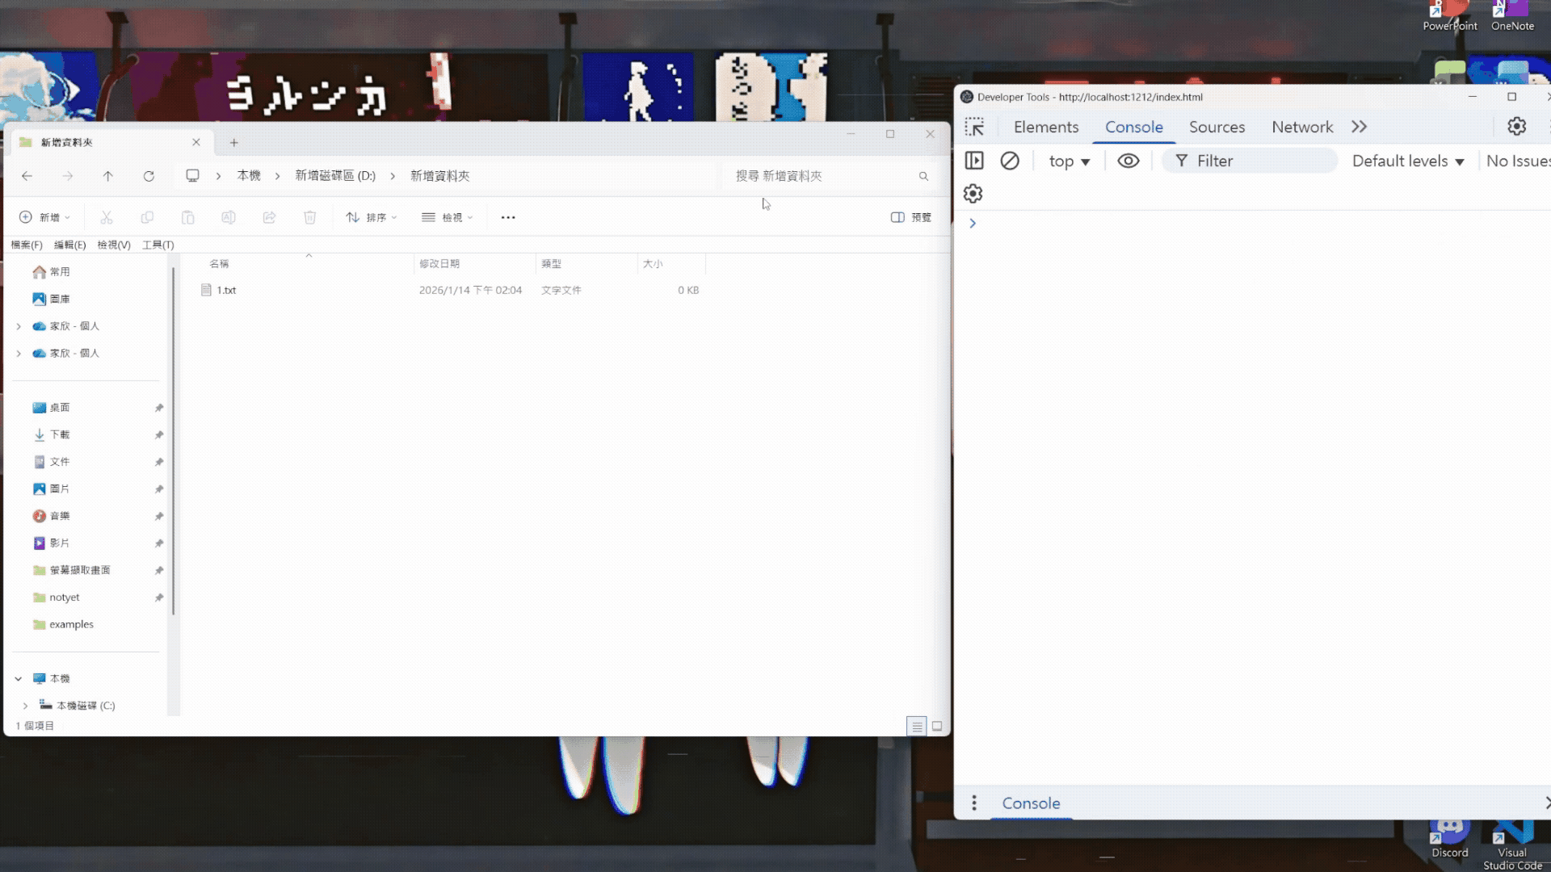Select the inspect element tool in DevTools
Viewport: 1551px width, 872px height.
pos(975,127)
